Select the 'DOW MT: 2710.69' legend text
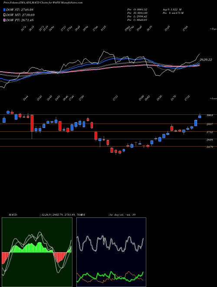Screen dimensions: 217x287 tap(20, 15)
